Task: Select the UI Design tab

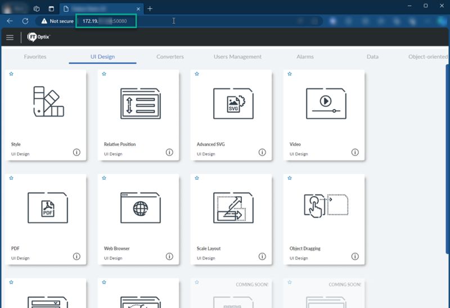Action: pos(102,57)
